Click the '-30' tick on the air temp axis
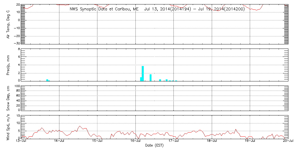 tap(17, 43)
